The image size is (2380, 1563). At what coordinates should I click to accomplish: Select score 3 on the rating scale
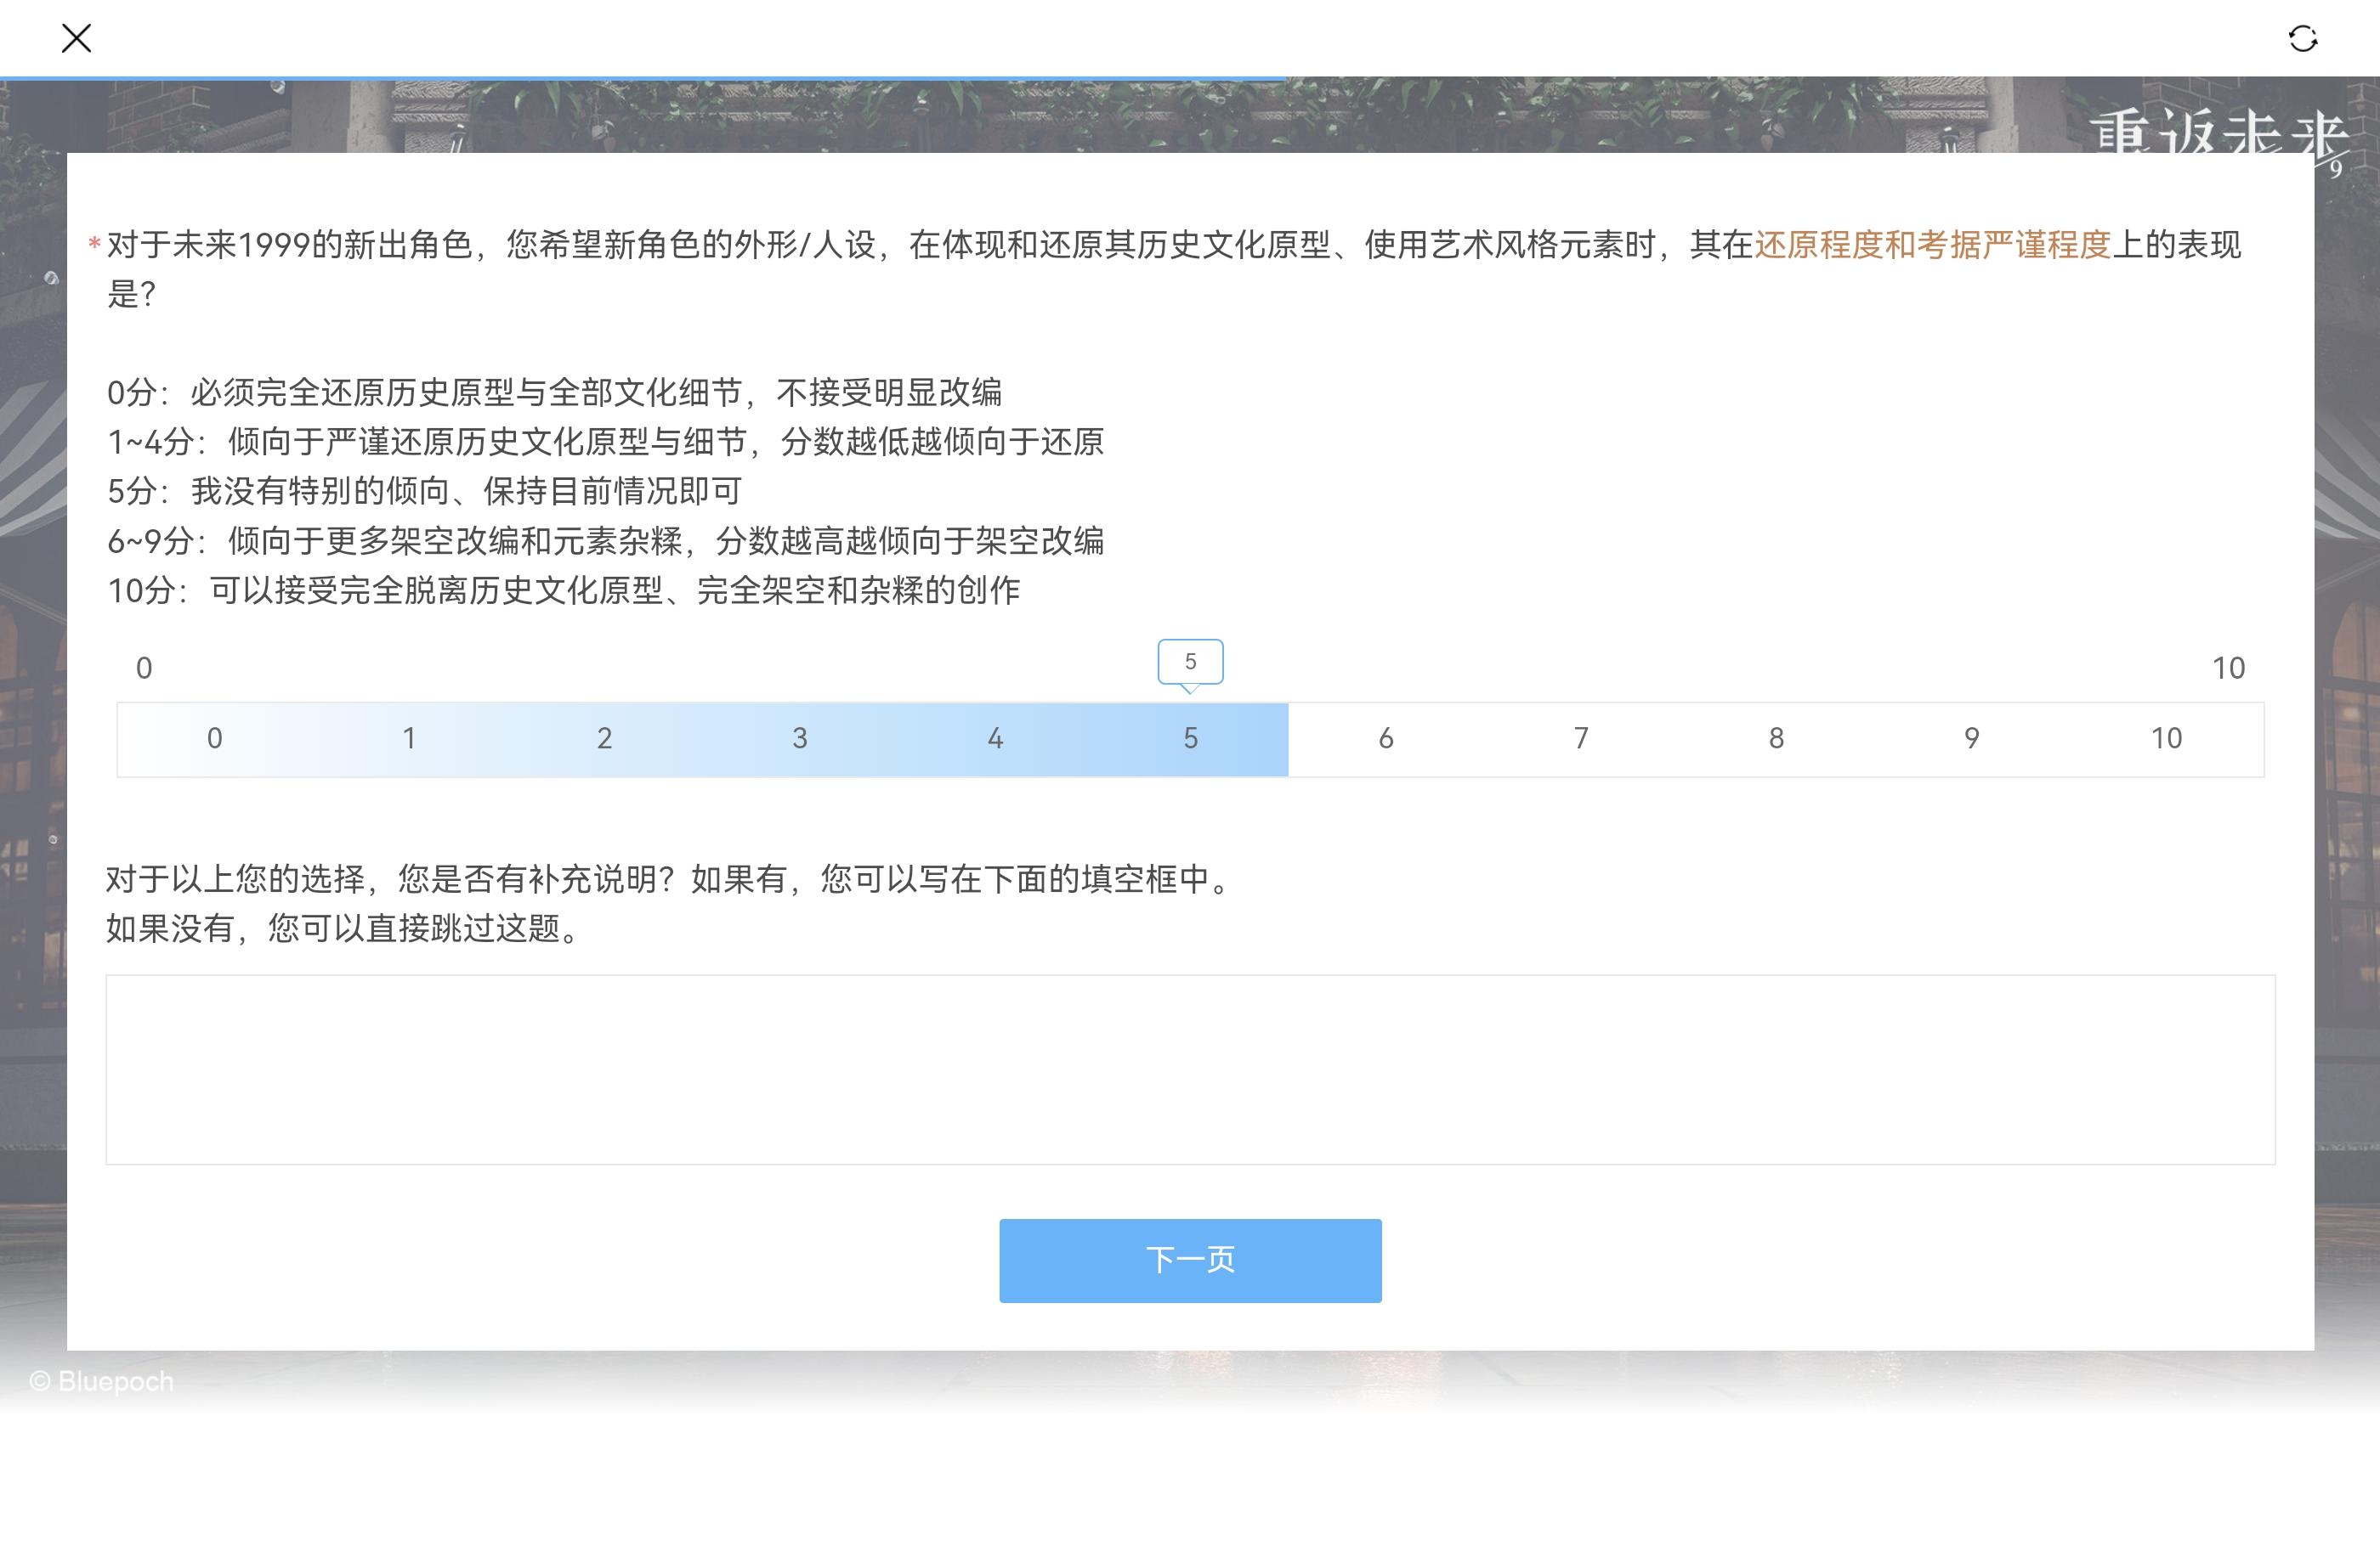(x=800, y=738)
